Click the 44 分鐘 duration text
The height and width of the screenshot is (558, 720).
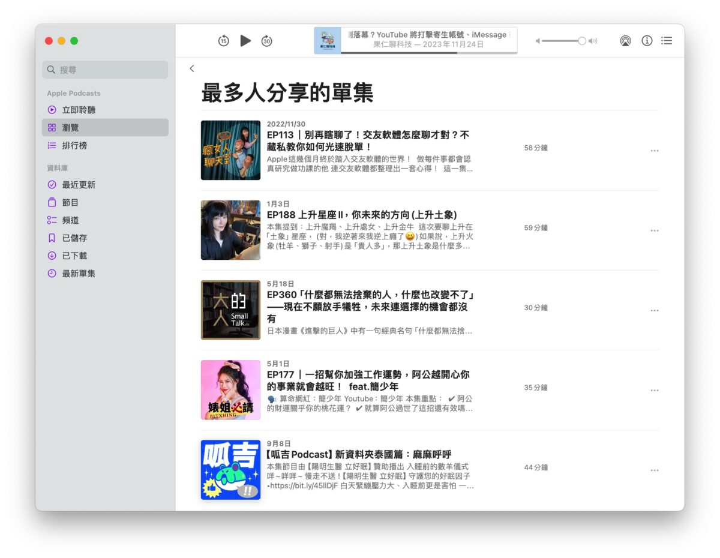[x=536, y=467]
